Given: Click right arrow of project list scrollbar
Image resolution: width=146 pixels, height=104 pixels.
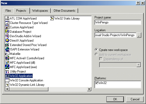Looking at the screenshot, I should (x=89, y=89).
